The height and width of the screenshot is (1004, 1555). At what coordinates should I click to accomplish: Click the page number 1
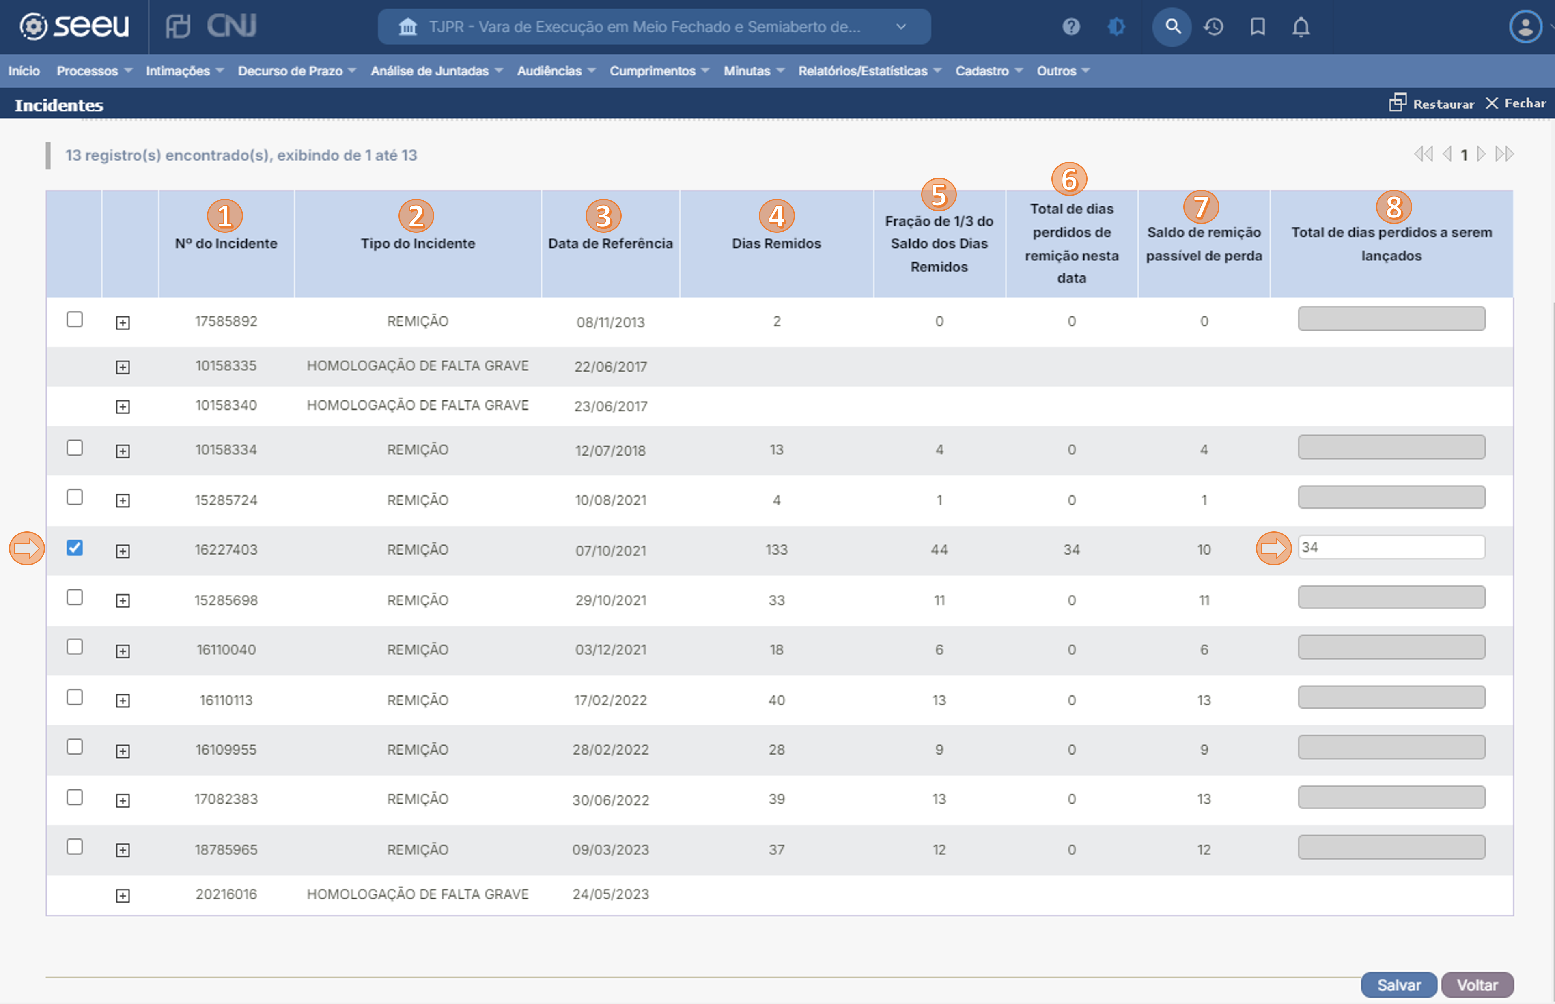1464,155
